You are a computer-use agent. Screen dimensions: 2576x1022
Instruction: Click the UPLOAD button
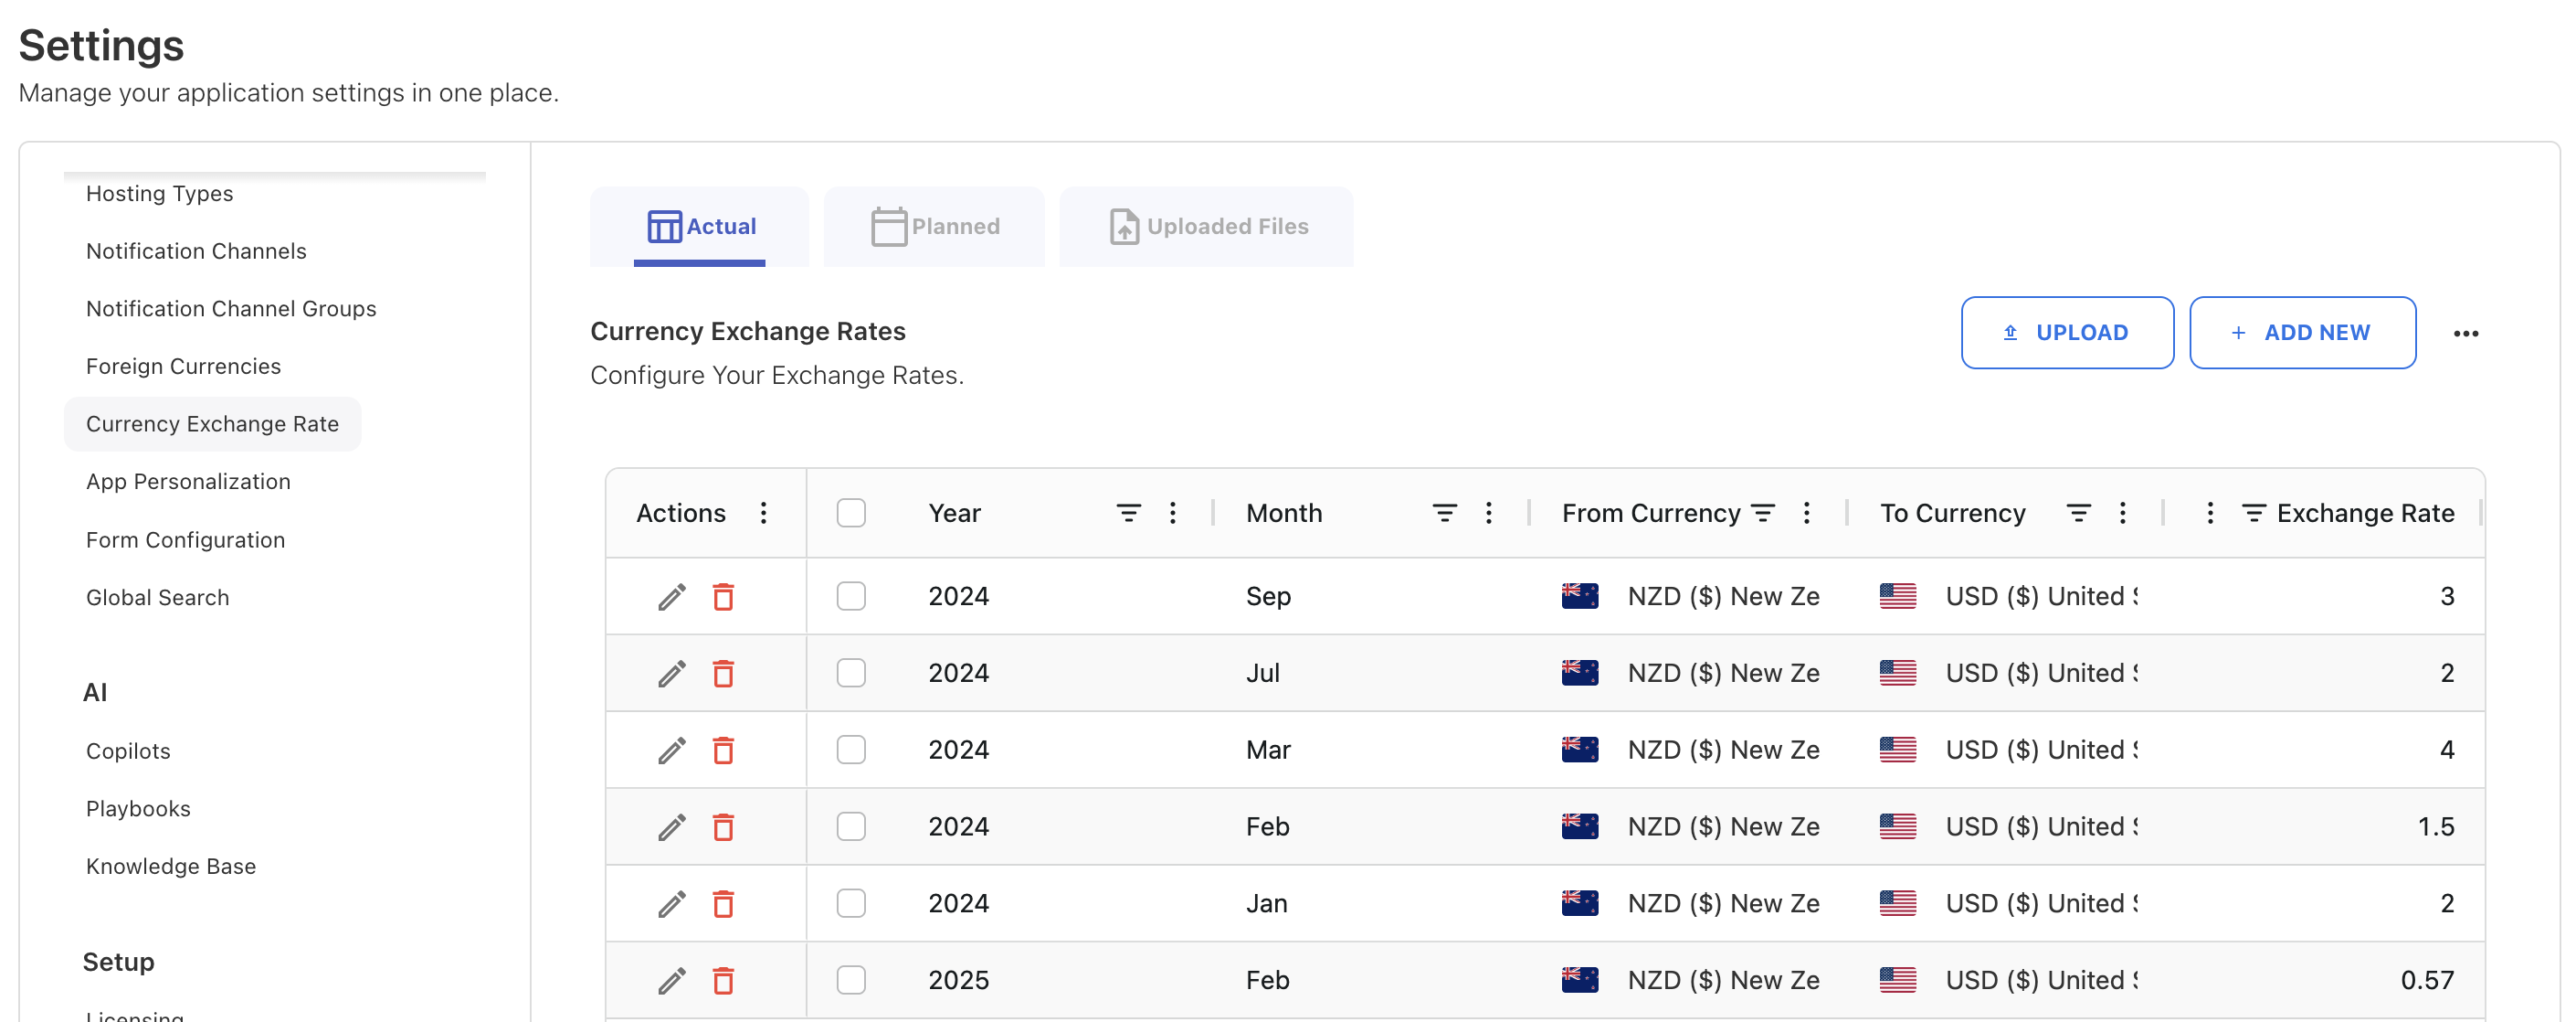pos(2066,333)
